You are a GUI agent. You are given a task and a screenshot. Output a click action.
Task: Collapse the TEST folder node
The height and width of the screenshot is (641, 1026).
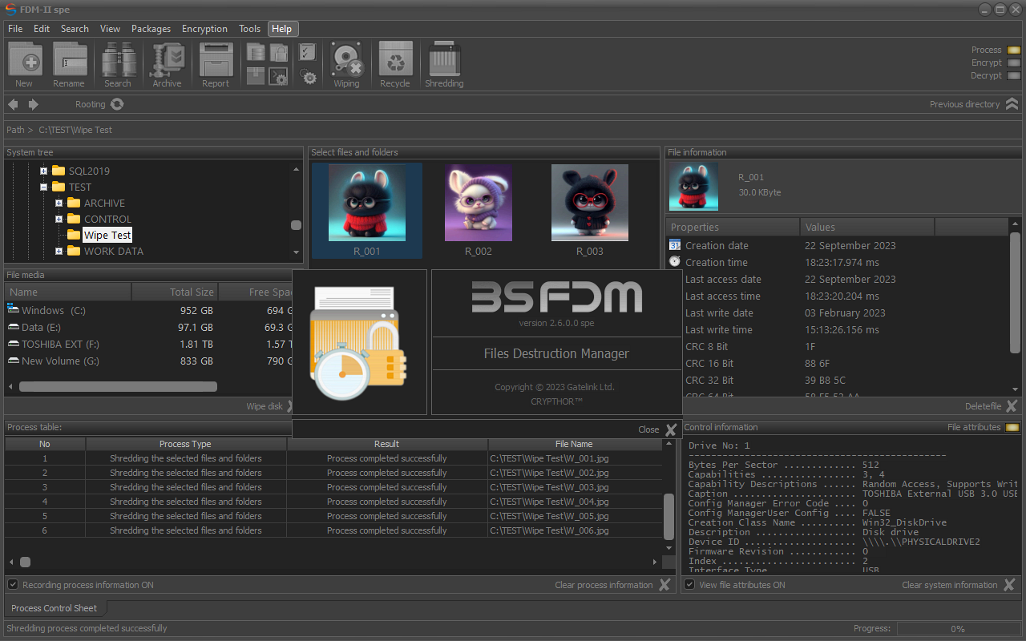point(44,187)
